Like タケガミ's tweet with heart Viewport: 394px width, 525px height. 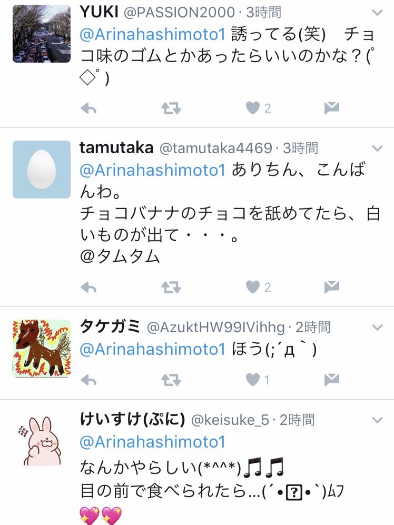point(253,380)
